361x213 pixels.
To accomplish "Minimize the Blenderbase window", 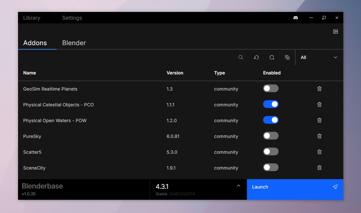I will (311, 18).
